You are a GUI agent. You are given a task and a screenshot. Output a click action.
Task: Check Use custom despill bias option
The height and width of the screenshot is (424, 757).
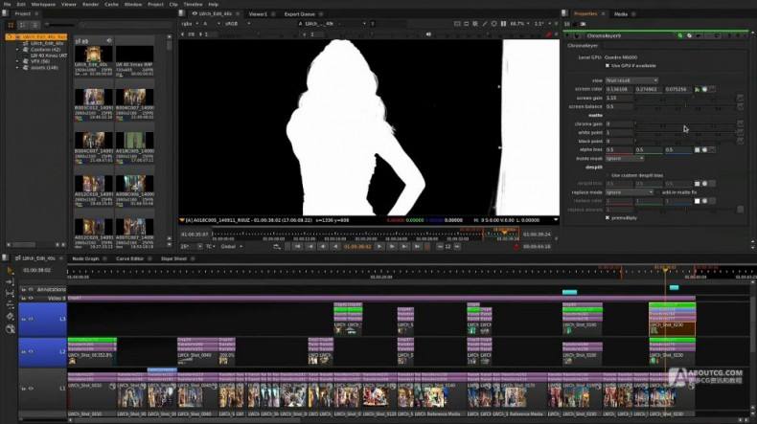(x=608, y=175)
